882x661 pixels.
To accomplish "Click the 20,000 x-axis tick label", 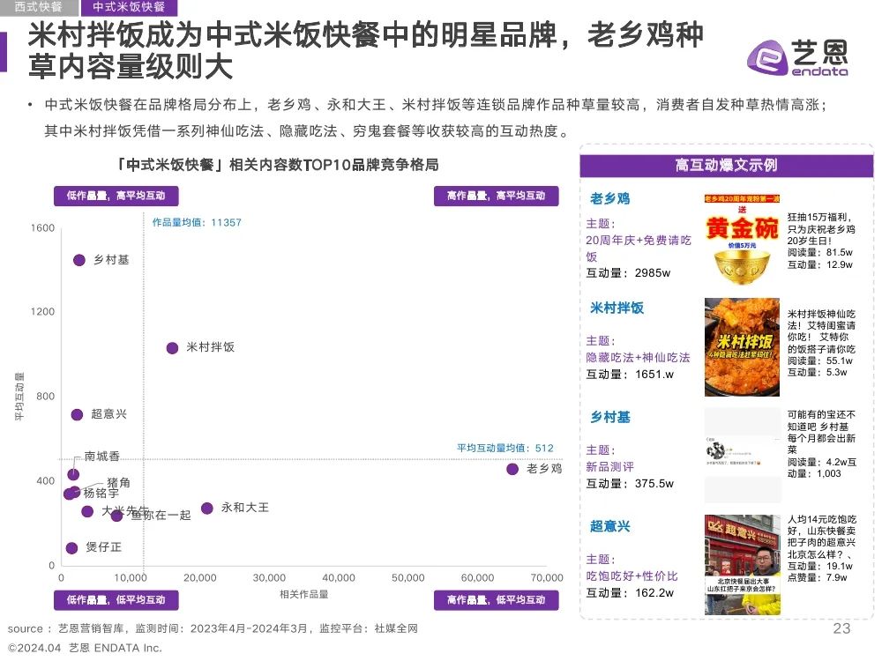I will pyautogui.click(x=199, y=578).
